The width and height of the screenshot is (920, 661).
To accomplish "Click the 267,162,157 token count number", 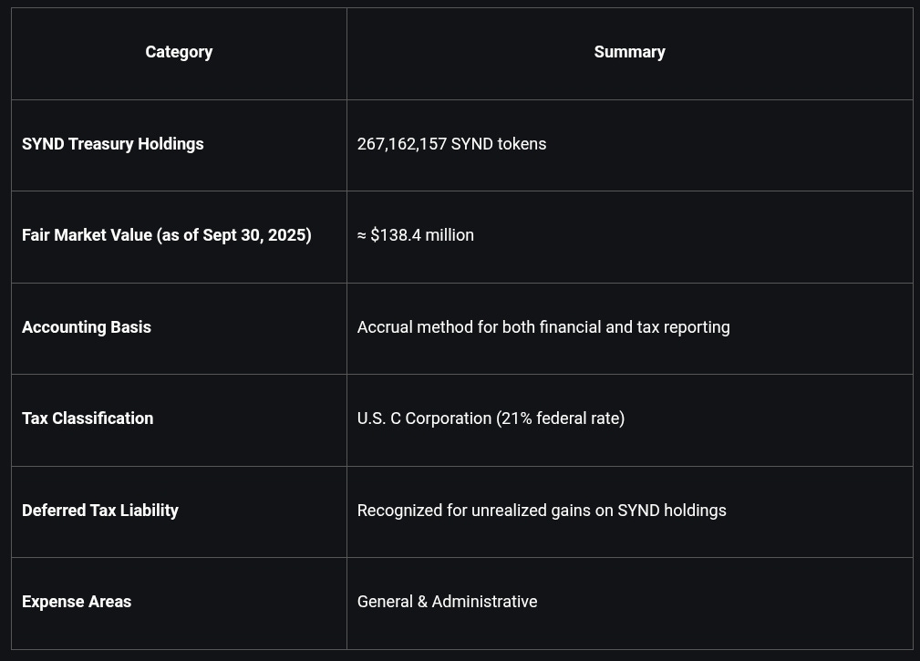I will (x=402, y=144).
